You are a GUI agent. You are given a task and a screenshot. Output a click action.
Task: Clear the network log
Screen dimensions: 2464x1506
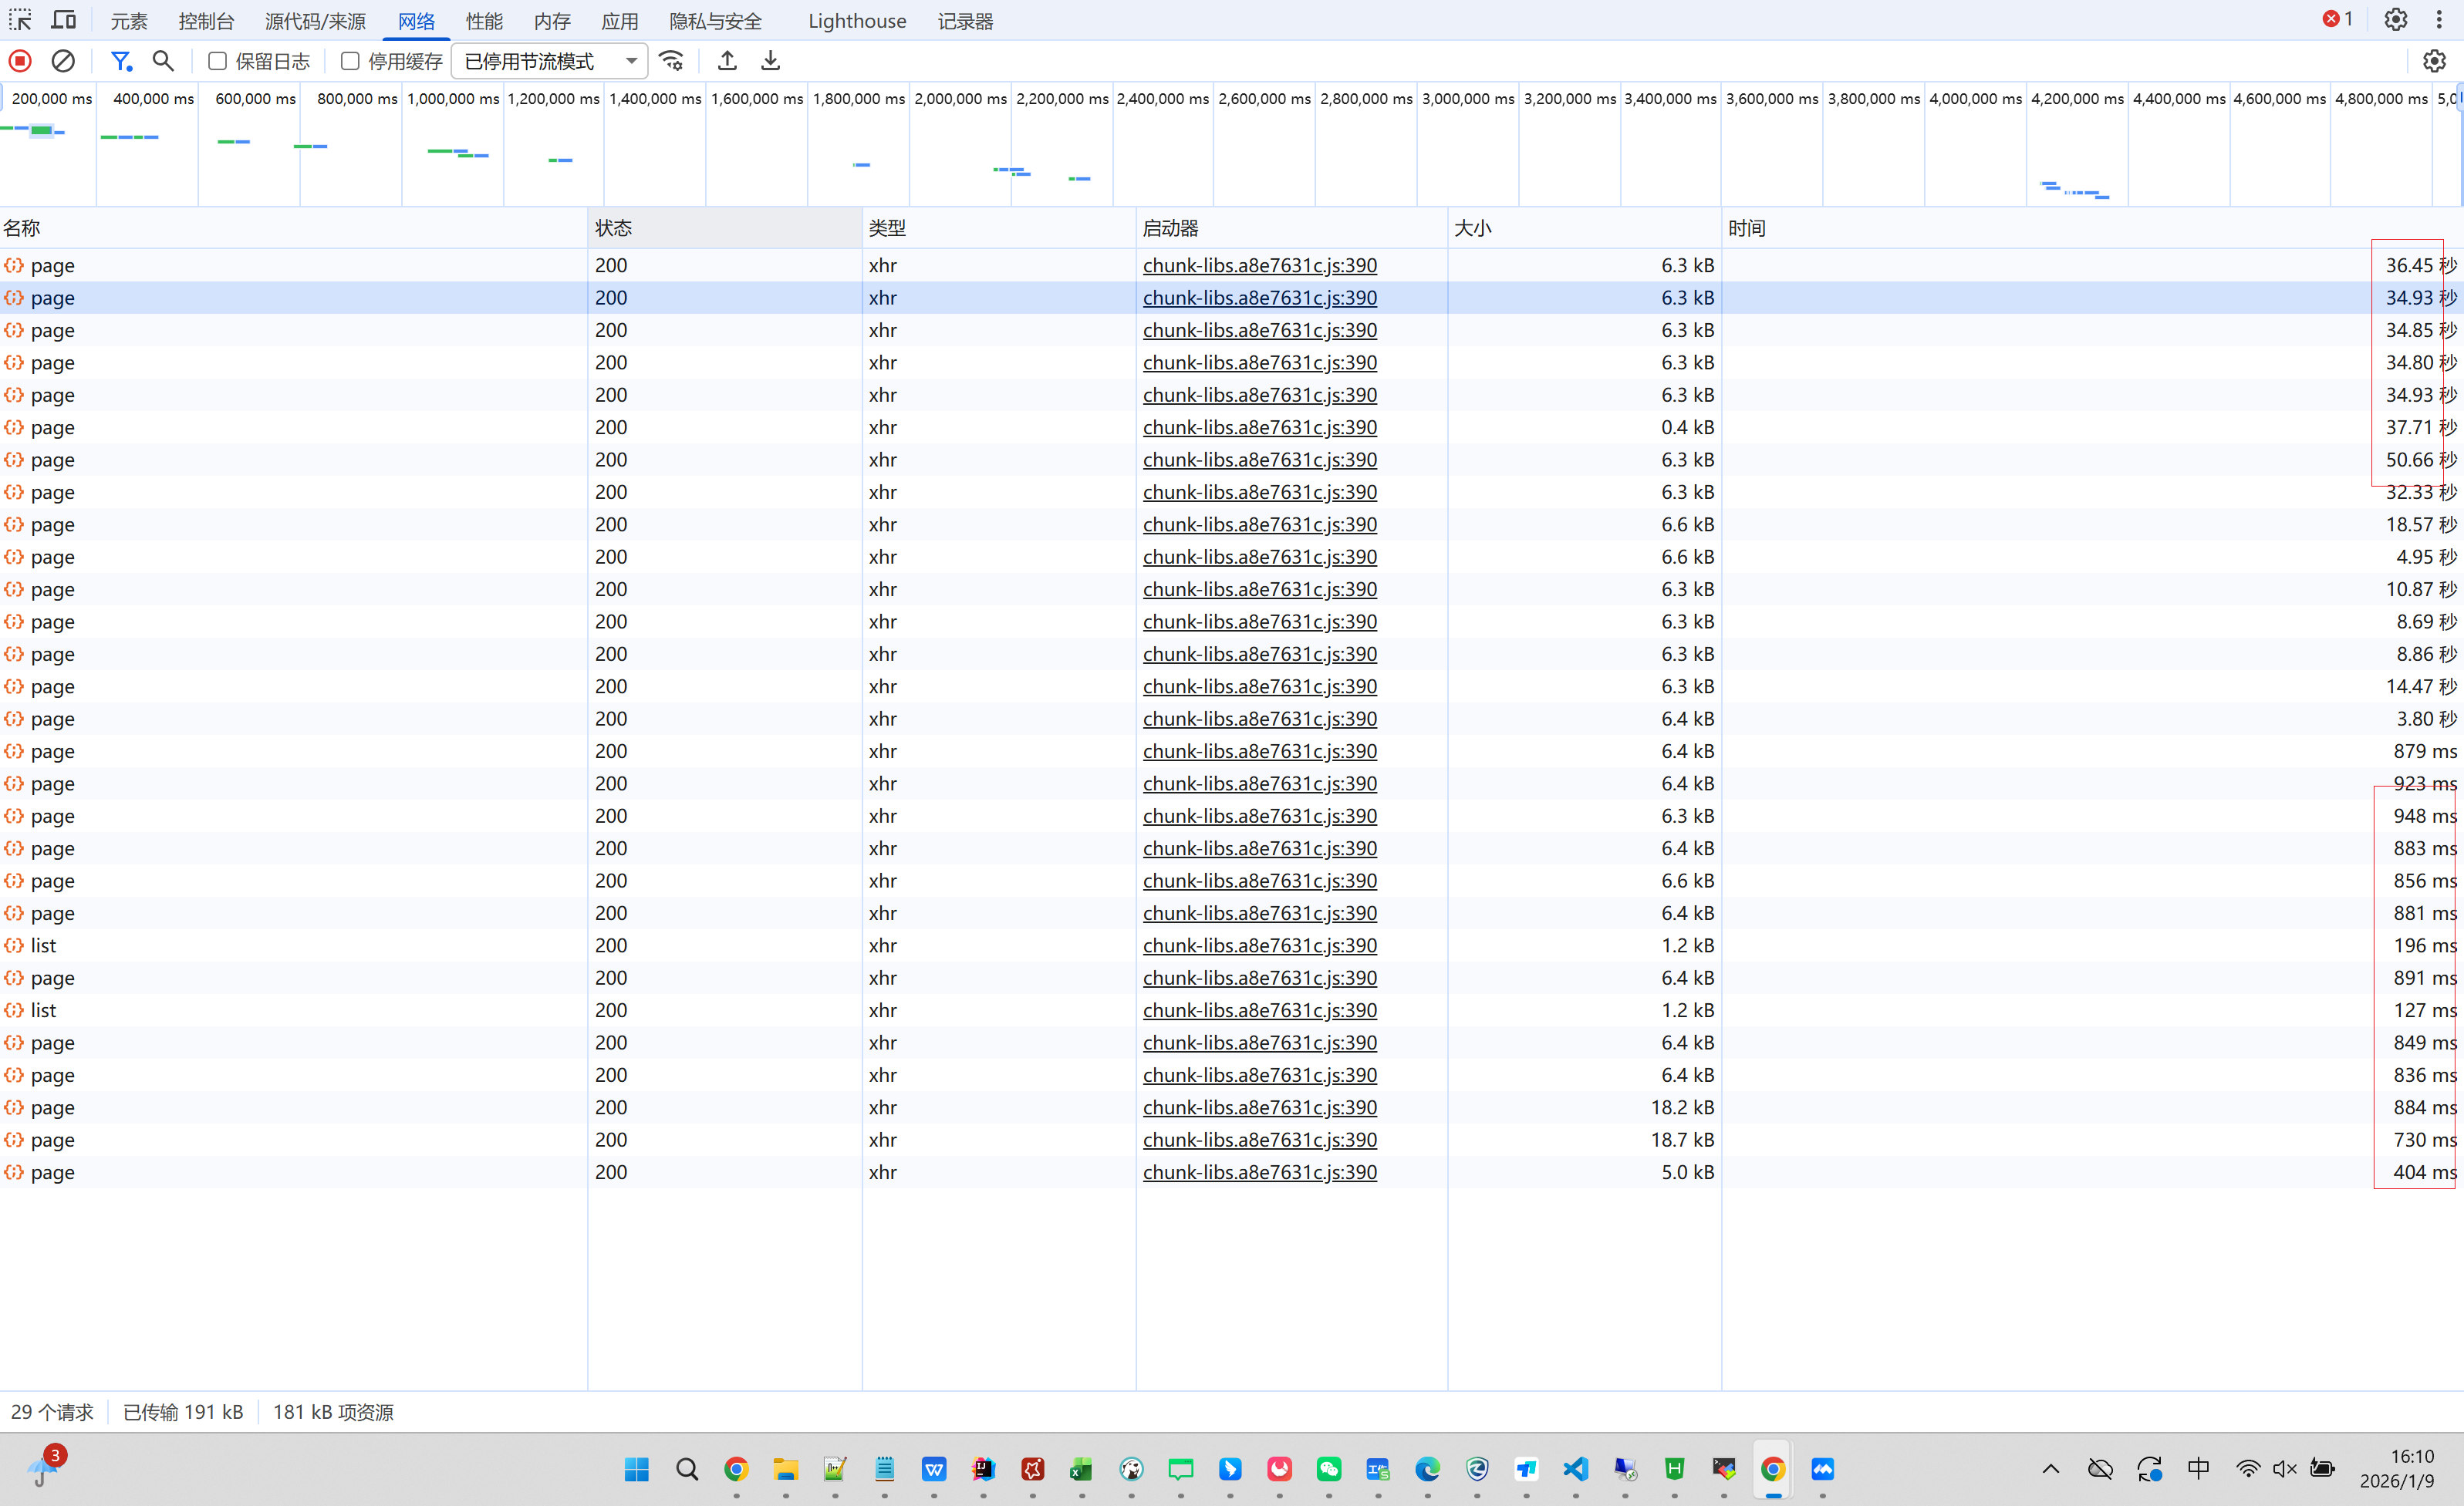(x=63, y=61)
